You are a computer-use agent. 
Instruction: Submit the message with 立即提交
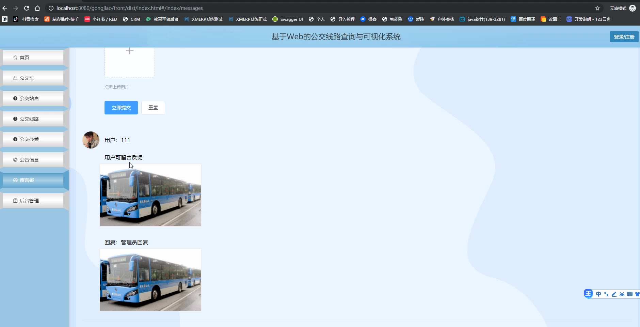point(121,108)
